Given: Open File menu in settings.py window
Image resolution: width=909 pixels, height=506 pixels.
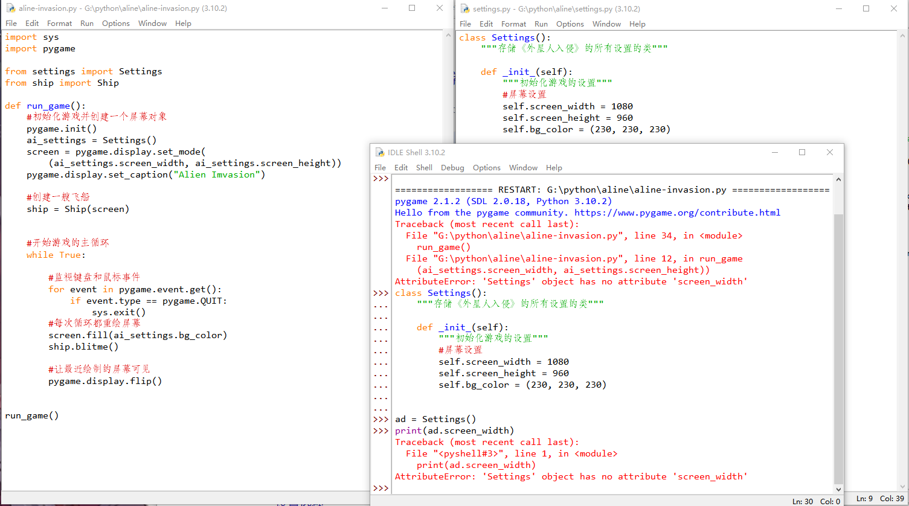Looking at the screenshot, I should [466, 24].
